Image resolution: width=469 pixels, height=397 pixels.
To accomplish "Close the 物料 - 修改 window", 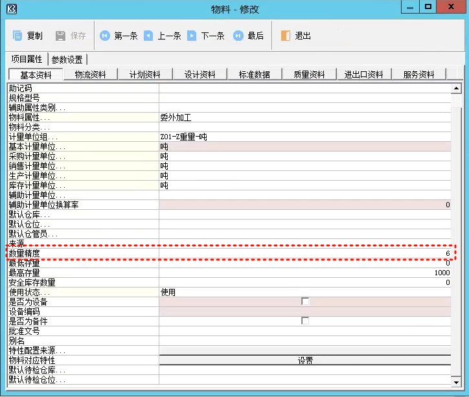I will [451, 7].
